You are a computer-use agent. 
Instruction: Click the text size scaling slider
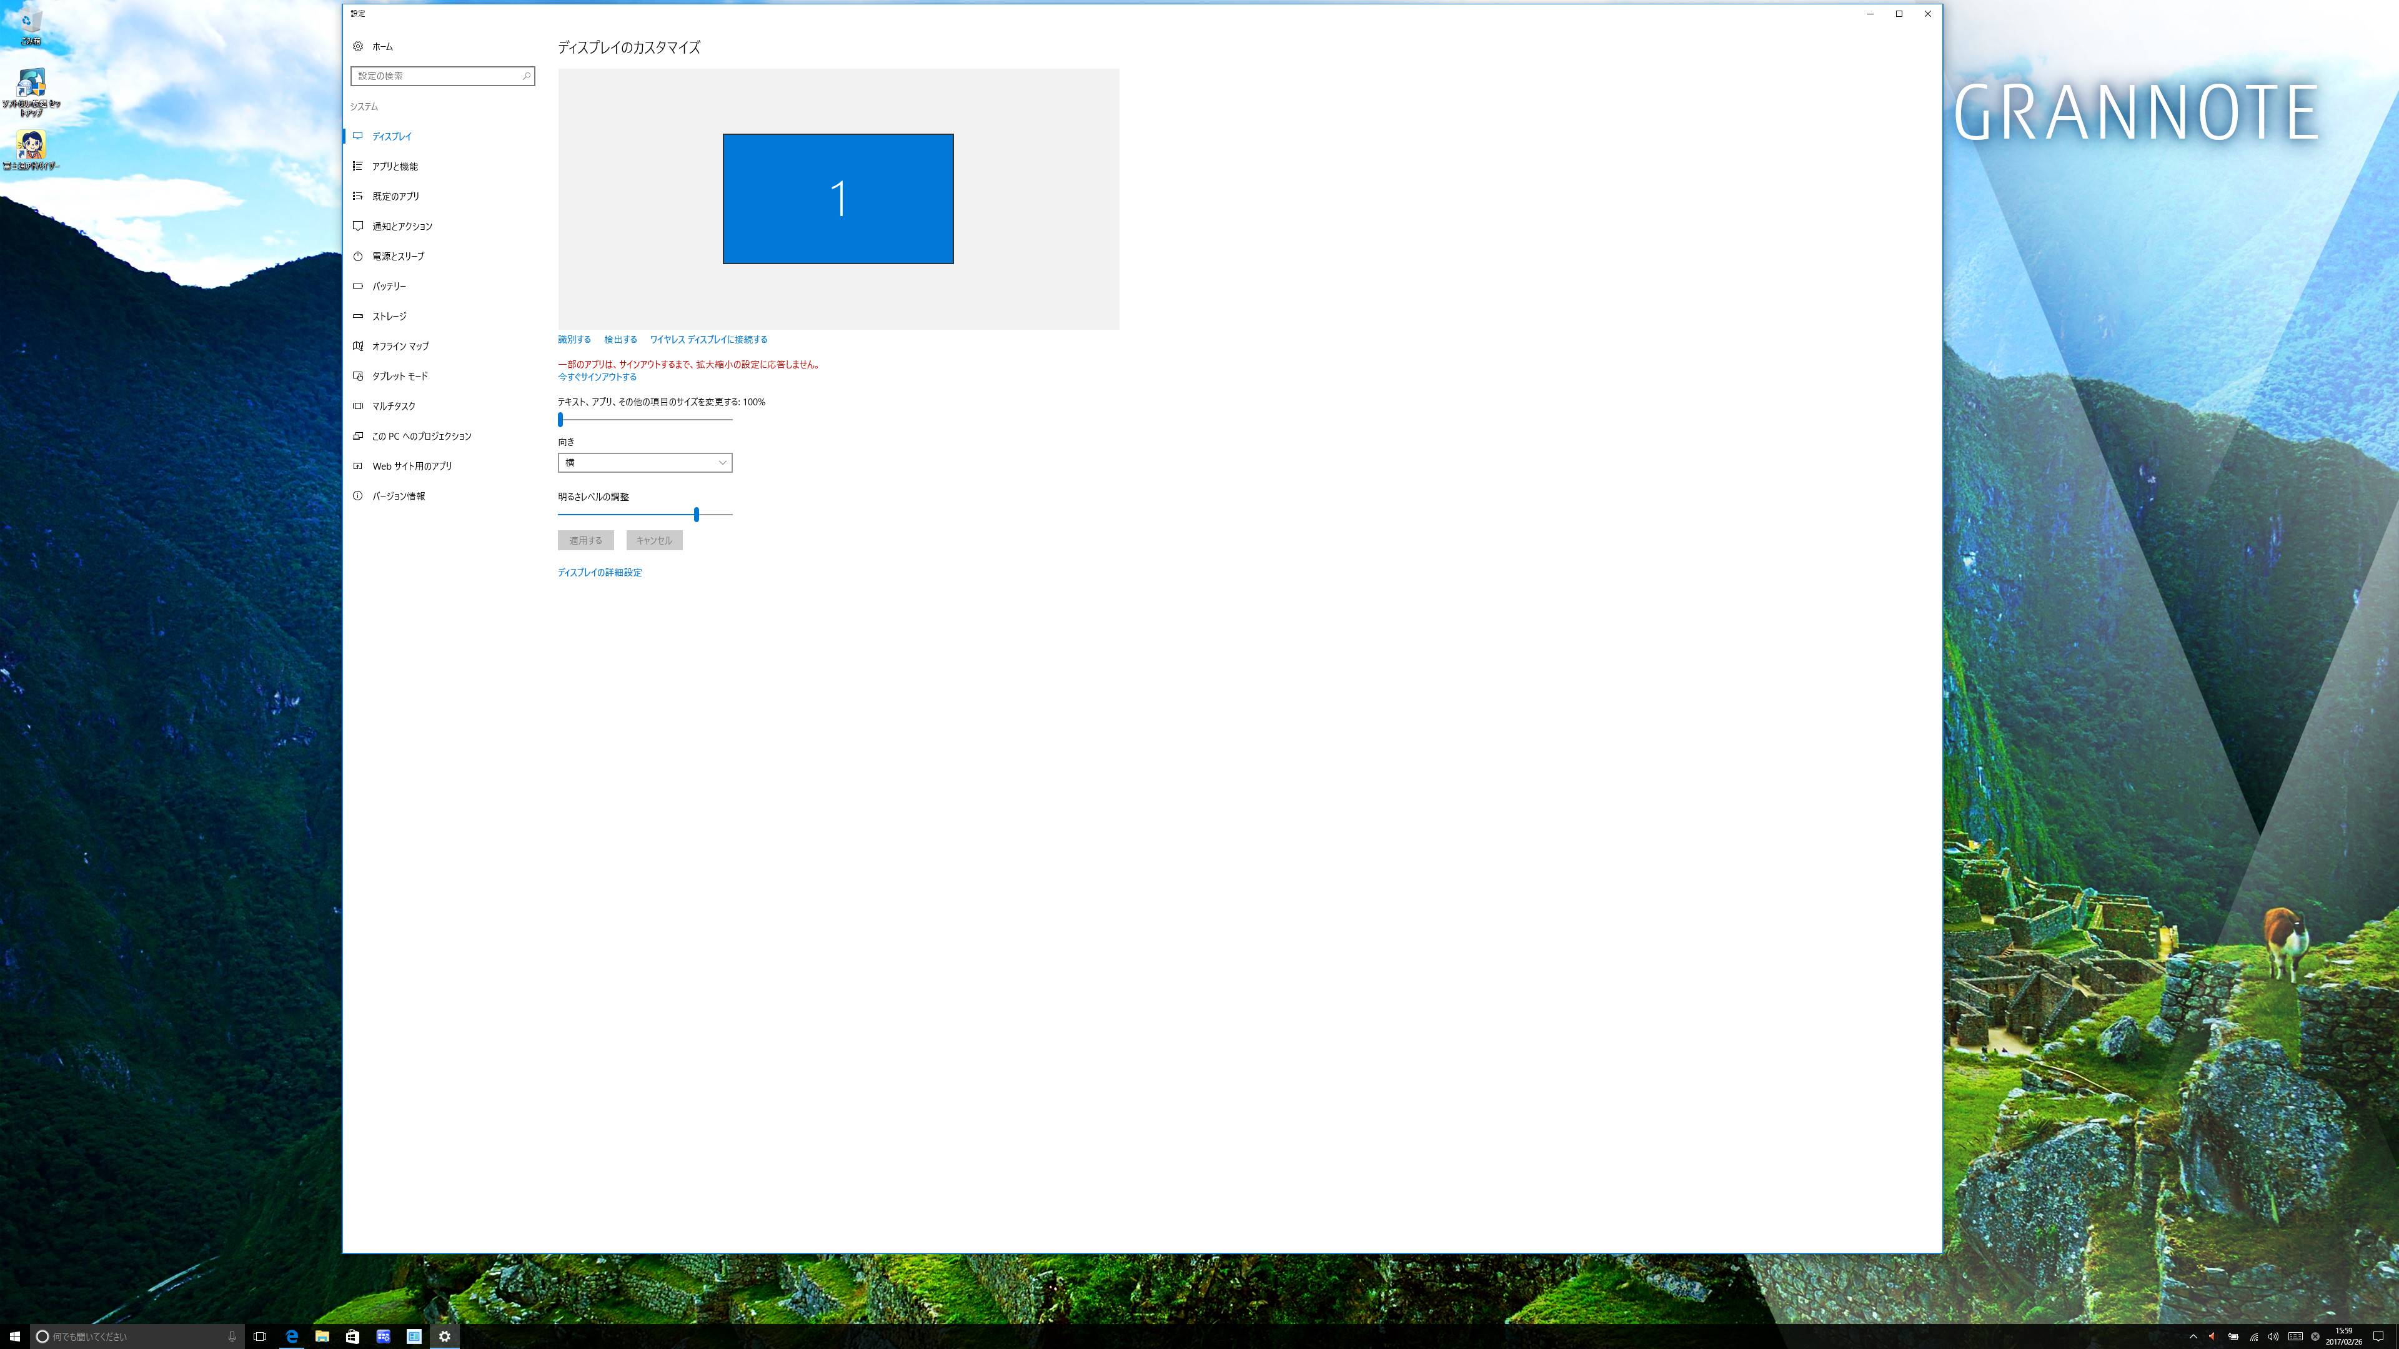coord(560,420)
